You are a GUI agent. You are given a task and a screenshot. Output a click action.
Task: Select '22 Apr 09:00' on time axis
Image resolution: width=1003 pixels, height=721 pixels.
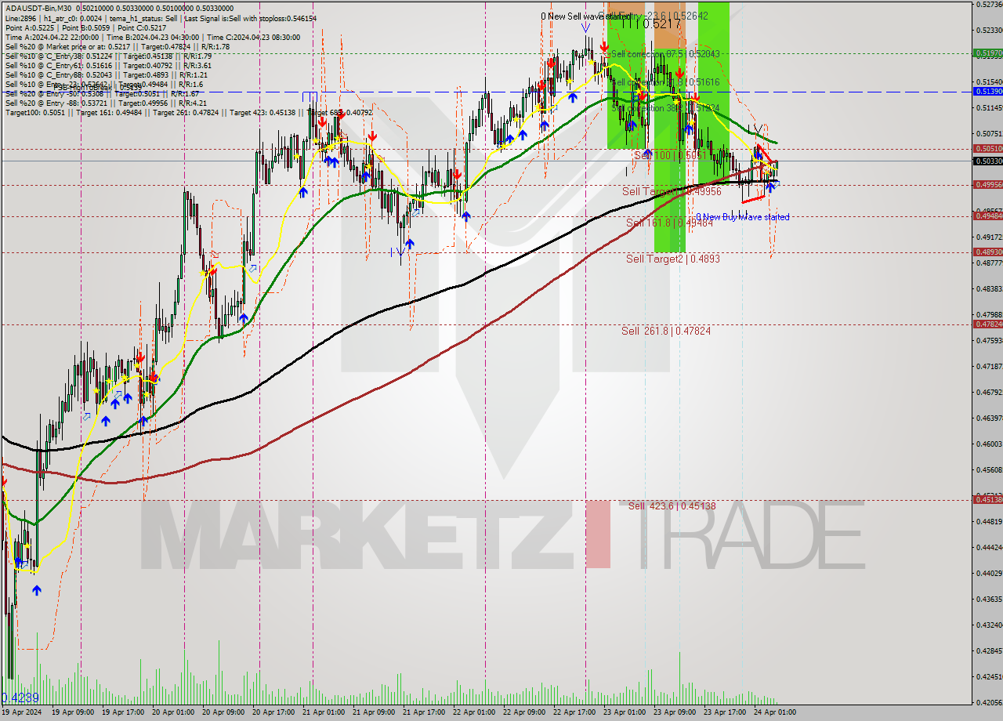(x=525, y=712)
